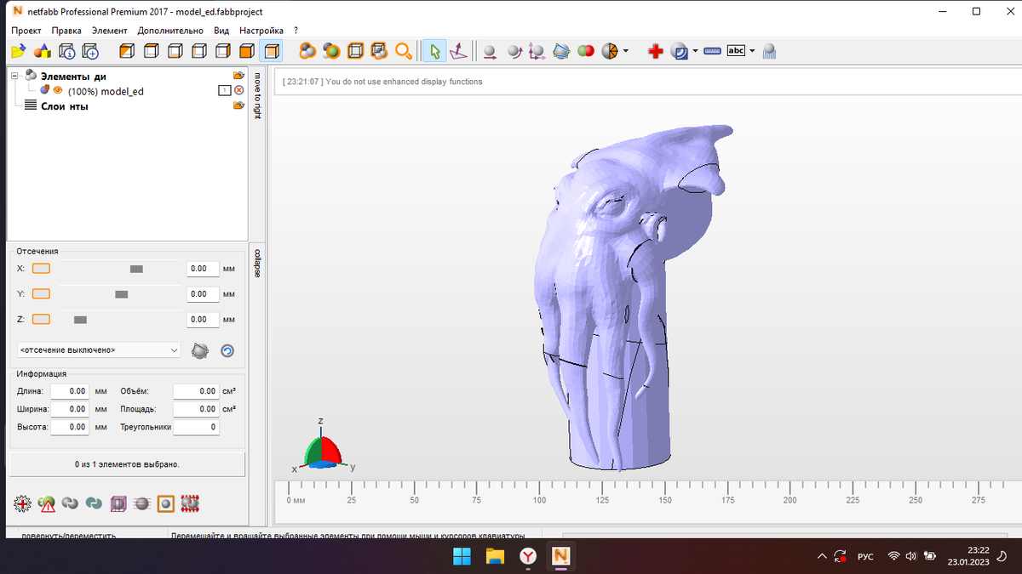Click the X cut slider handle

click(136, 269)
